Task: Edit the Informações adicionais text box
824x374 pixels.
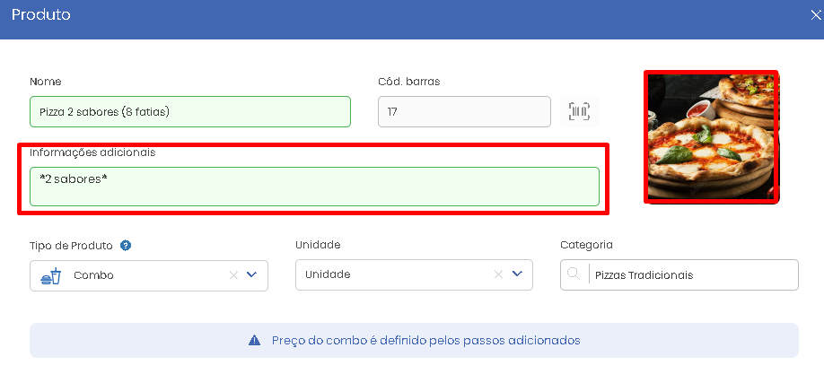Action: pyautogui.click(x=314, y=187)
